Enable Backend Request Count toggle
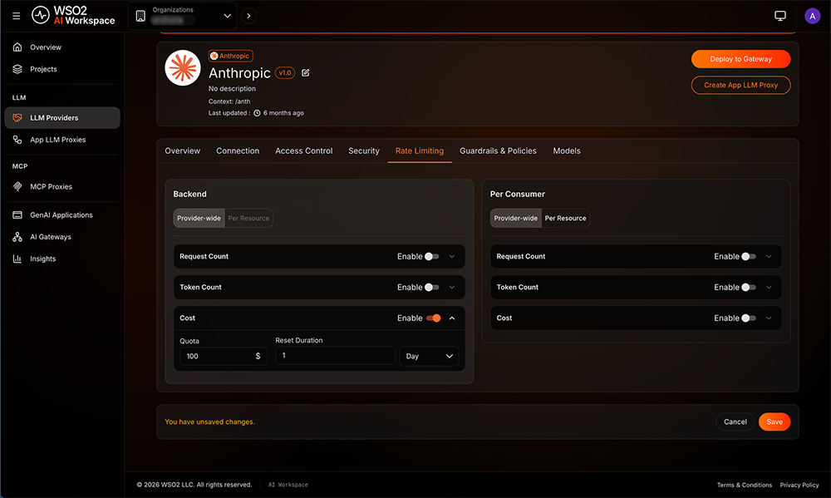The image size is (831, 498). [x=432, y=256]
